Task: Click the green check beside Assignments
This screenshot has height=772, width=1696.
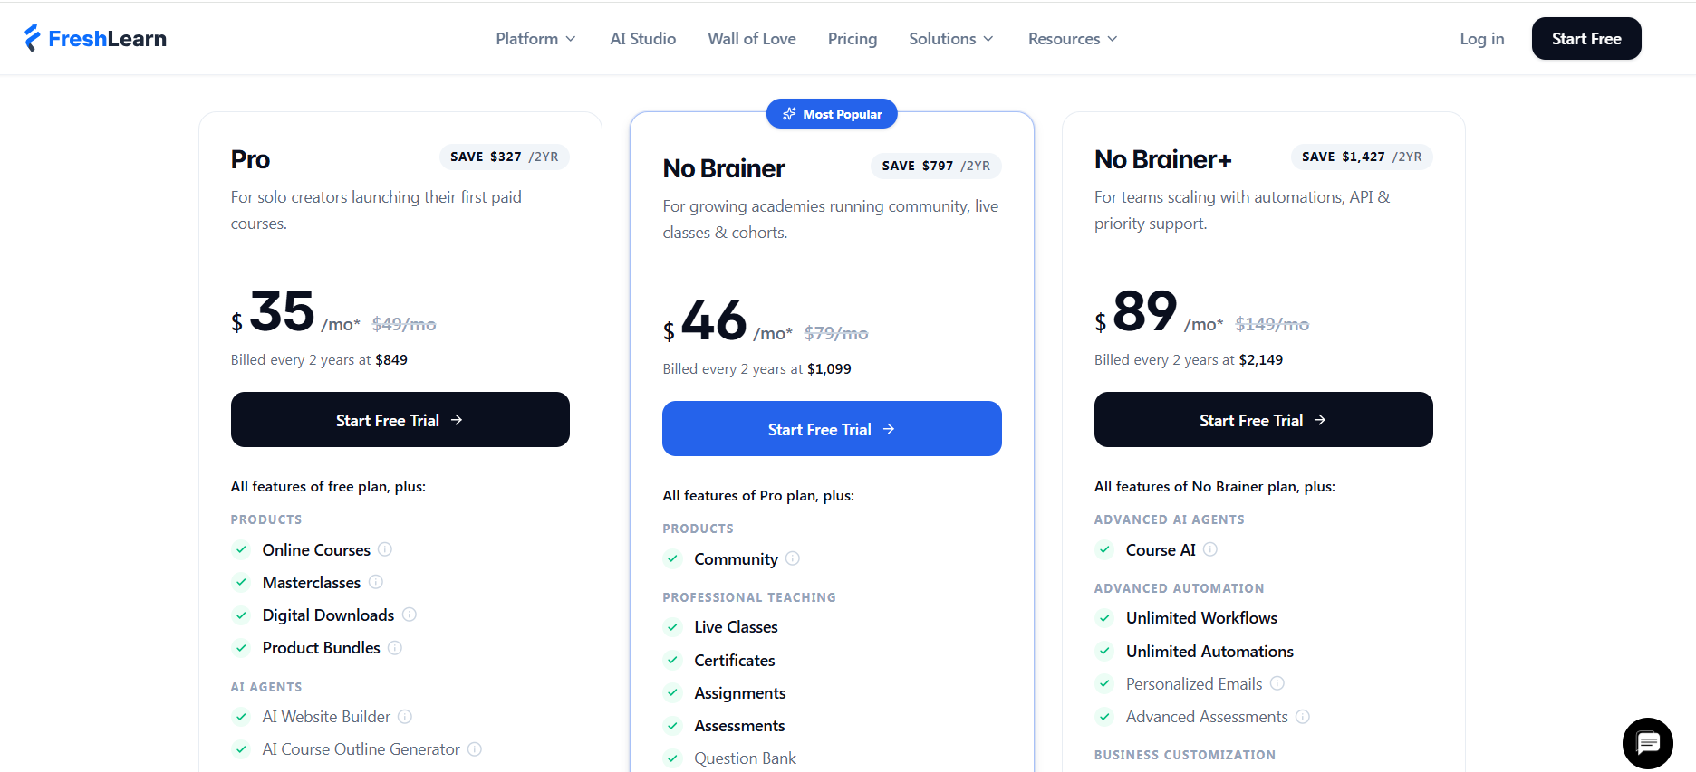Action: (x=672, y=693)
